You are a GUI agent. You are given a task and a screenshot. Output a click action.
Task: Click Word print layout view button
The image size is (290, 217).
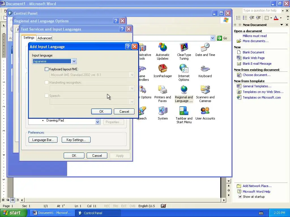click(x=12, y=200)
